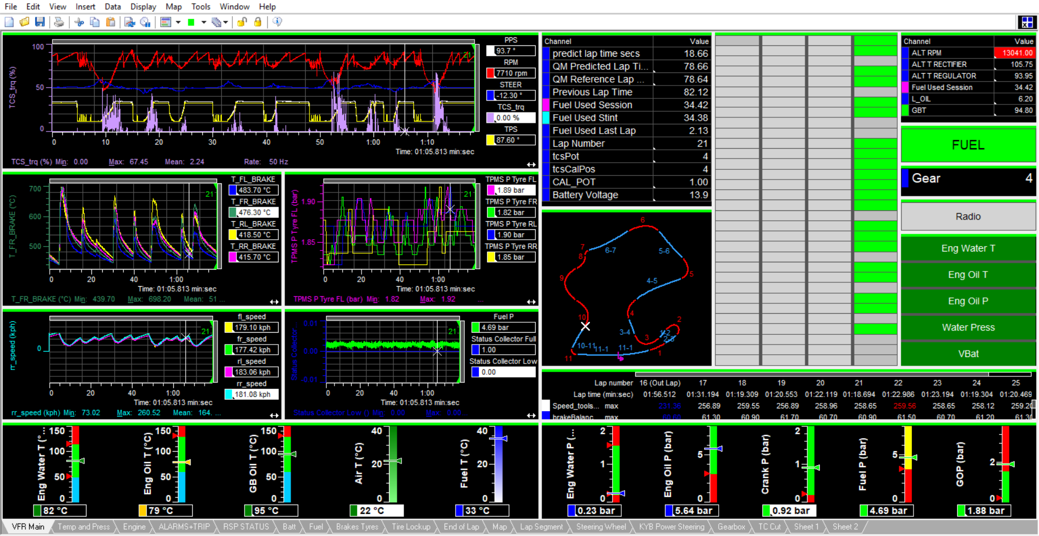1039x536 pixels.
Task: Expand the stacked windows dropdown arrow
Action: (x=226, y=22)
